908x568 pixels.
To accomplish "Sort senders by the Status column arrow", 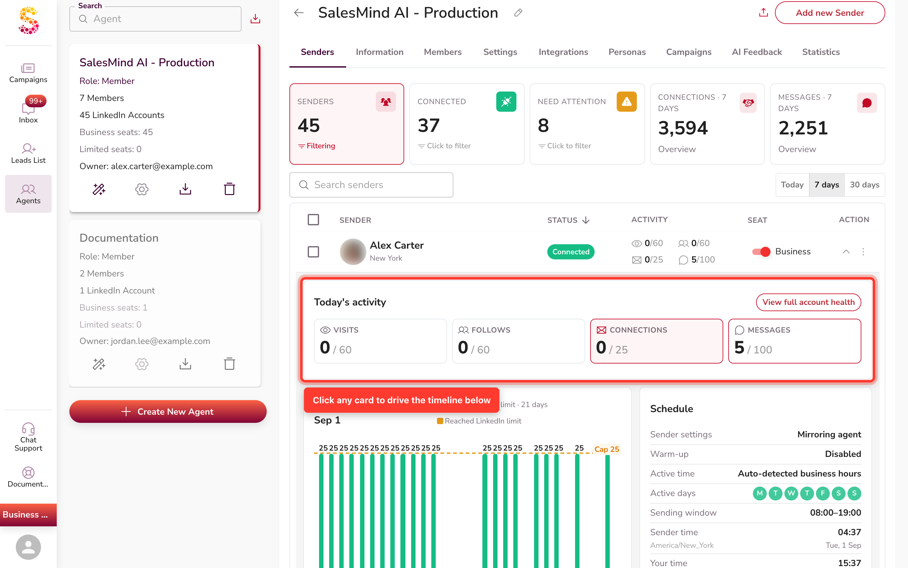I will click(586, 220).
